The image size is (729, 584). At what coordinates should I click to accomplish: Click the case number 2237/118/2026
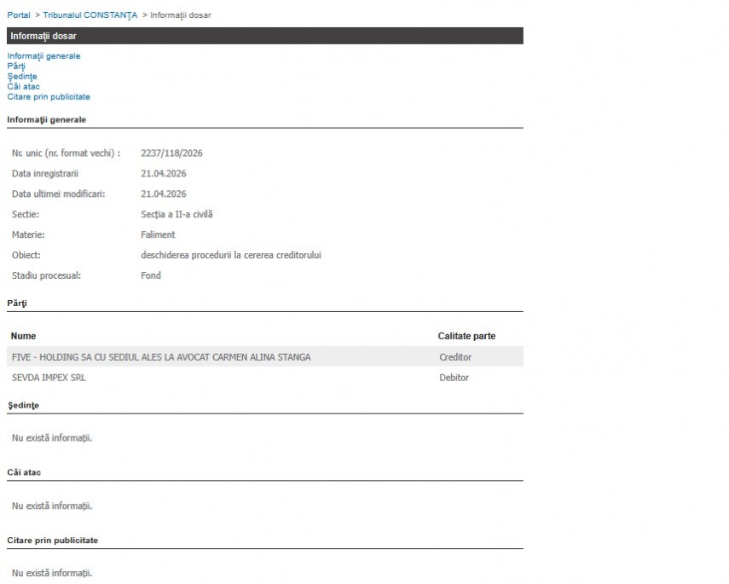tap(171, 153)
